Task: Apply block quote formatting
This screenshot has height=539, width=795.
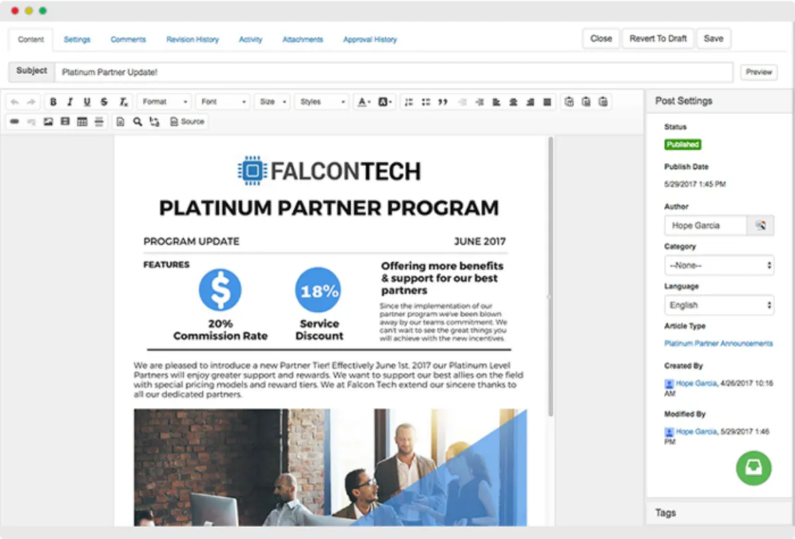Action: pyautogui.click(x=443, y=102)
